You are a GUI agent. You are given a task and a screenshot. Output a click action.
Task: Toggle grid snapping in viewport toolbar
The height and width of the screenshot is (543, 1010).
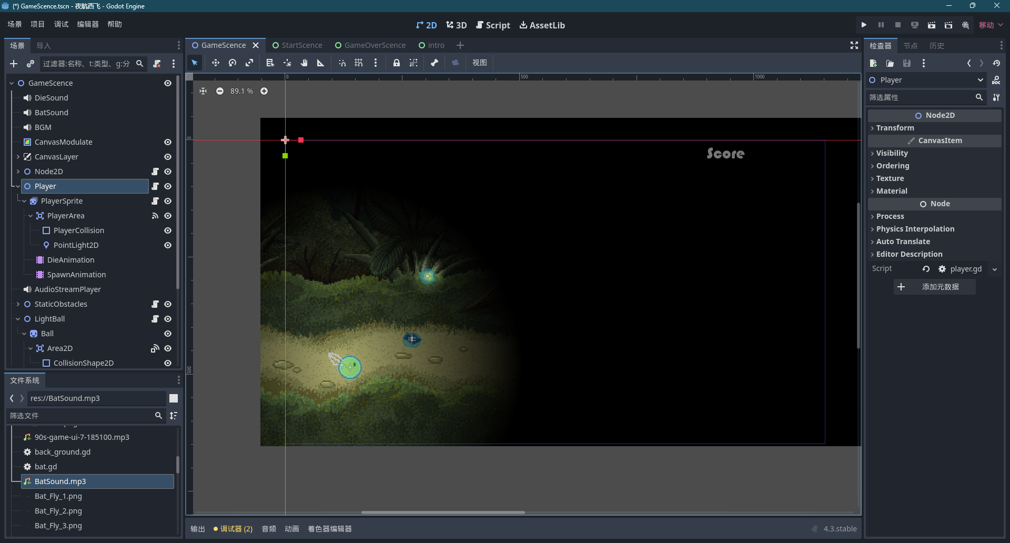(359, 63)
